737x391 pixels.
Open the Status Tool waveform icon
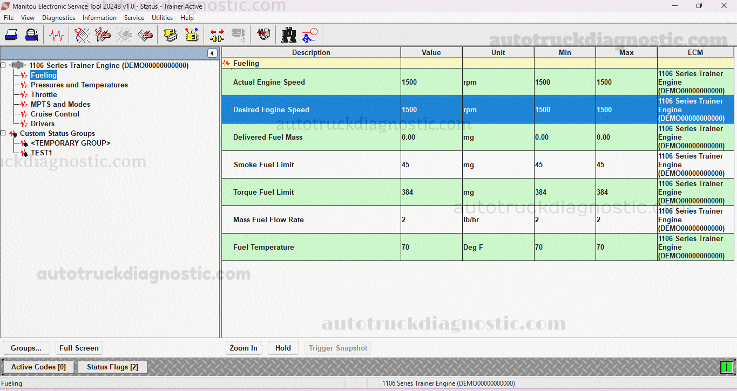pyautogui.click(x=56, y=35)
